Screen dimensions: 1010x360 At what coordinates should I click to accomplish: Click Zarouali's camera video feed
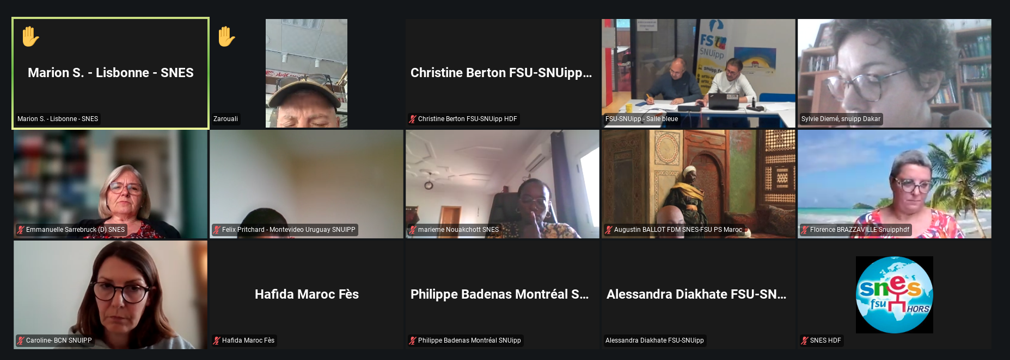pos(307,73)
